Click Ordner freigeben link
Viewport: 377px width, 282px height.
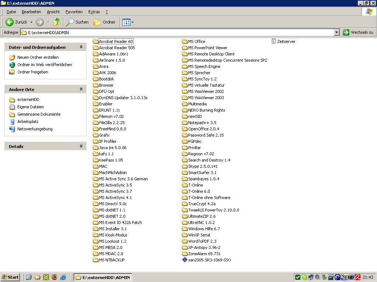(33, 72)
